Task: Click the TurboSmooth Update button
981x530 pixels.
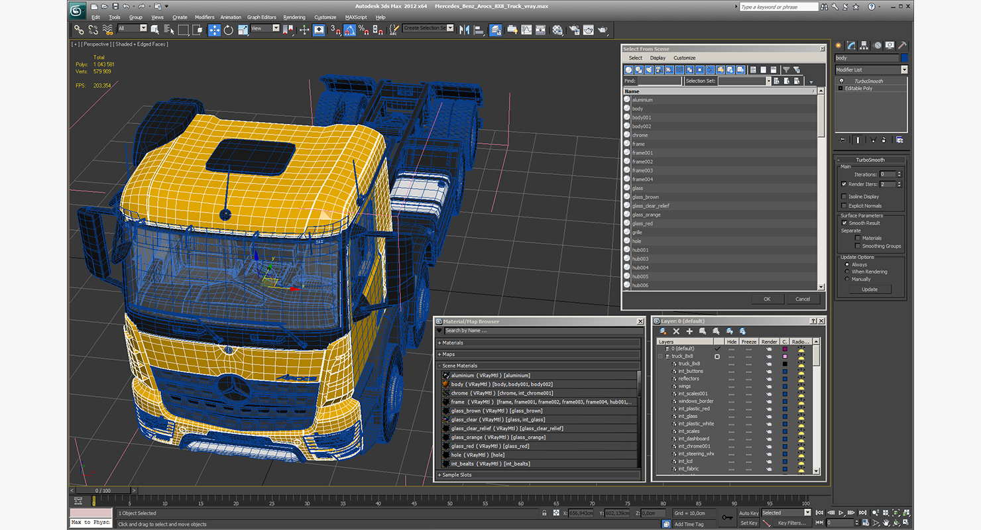Action: click(x=870, y=290)
